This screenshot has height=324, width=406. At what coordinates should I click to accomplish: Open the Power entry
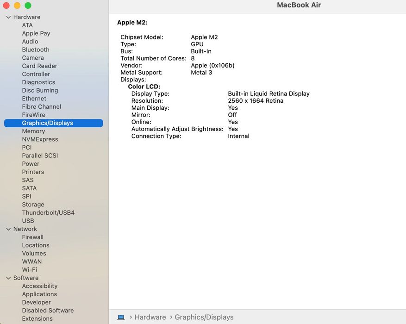[31, 164]
